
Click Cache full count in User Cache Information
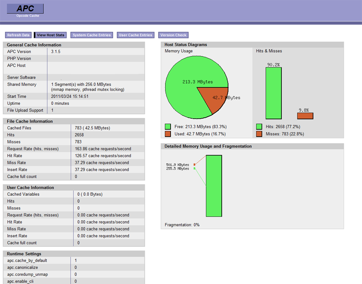click(22, 243)
